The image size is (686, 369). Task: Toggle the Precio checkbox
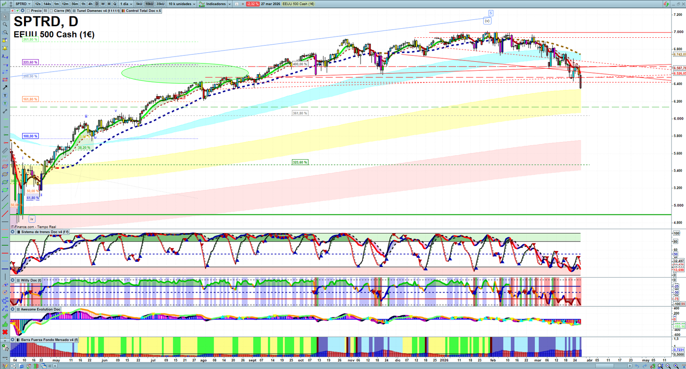point(29,11)
